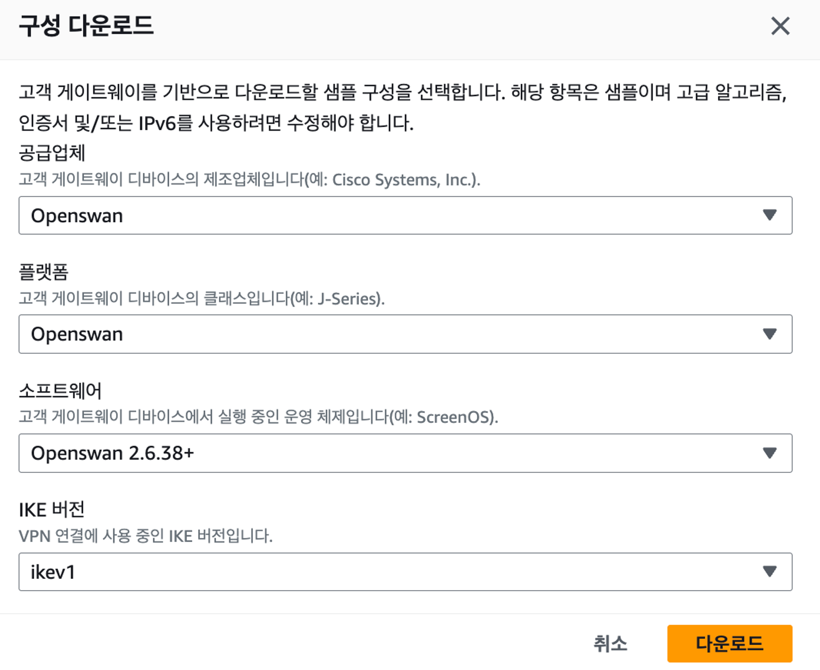Click the arrow icon in 플랫폼 dropdown

click(770, 334)
